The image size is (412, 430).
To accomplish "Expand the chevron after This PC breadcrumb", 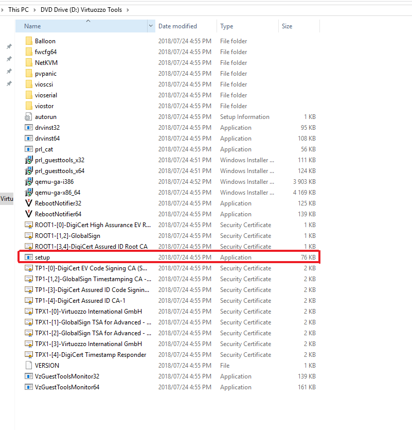I will click(34, 10).
